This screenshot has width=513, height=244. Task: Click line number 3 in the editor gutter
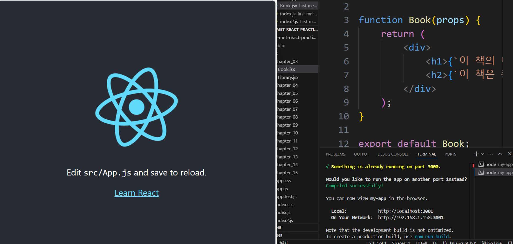[346, 20]
